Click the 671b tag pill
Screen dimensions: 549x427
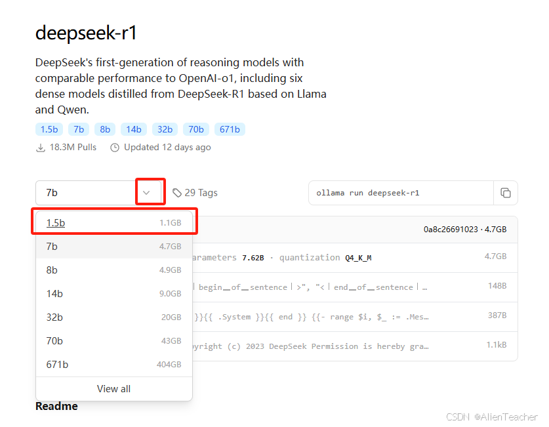pyautogui.click(x=230, y=129)
